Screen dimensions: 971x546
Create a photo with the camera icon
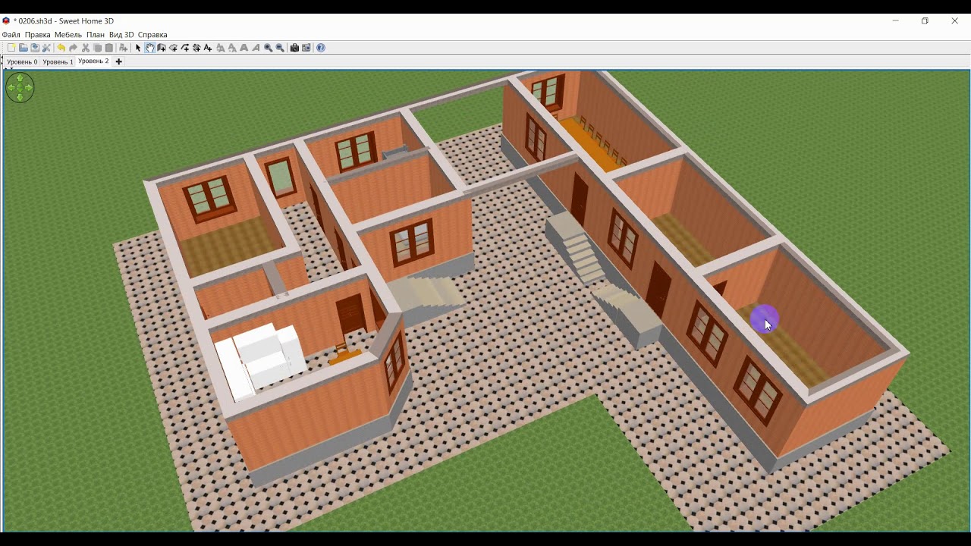click(x=294, y=48)
